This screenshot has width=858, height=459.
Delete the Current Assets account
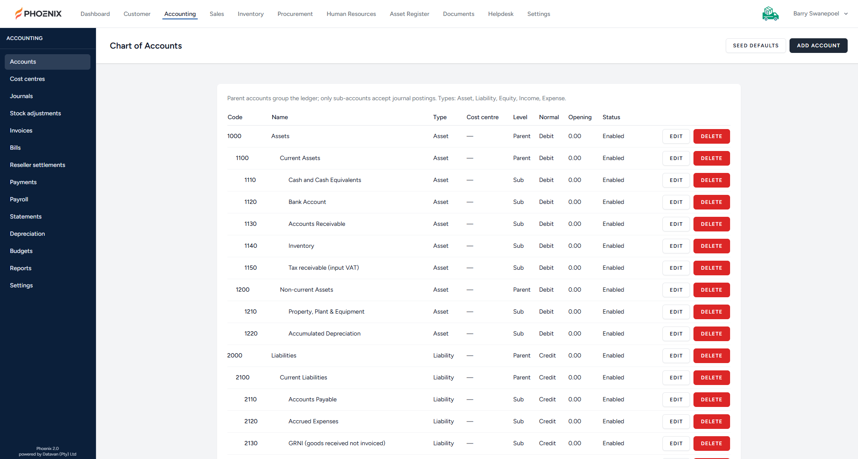(712, 158)
